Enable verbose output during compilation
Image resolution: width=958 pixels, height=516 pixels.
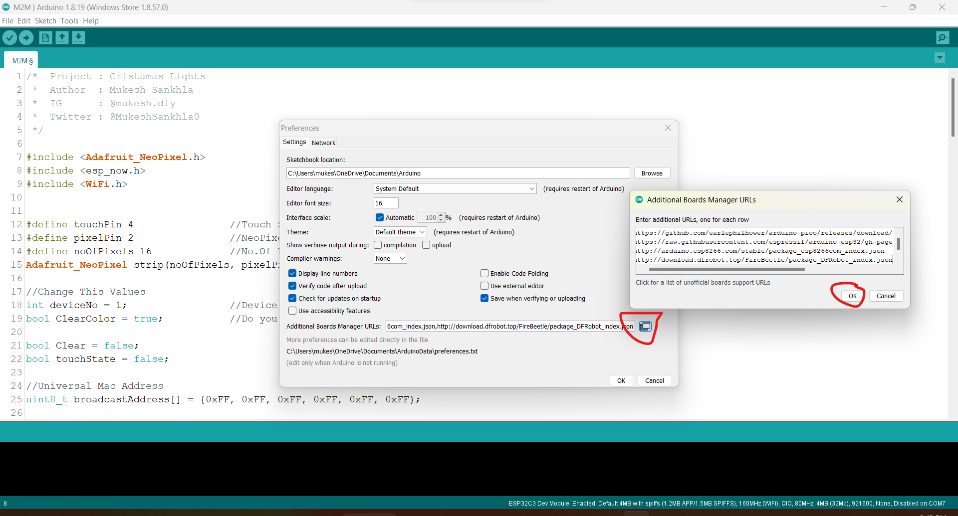click(x=379, y=245)
